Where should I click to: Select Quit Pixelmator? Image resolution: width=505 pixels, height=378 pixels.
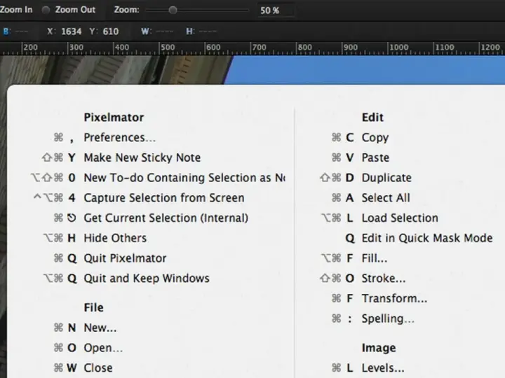pyautogui.click(x=125, y=258)
